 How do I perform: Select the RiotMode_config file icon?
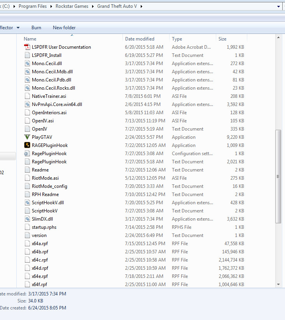27,186
